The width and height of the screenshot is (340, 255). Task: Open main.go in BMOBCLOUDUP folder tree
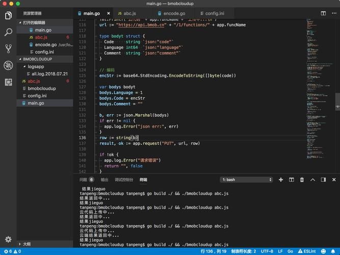(45, 103)
